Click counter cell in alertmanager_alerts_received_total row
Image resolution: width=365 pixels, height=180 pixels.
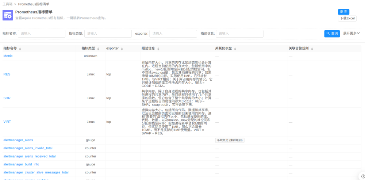tap(91, 156)
